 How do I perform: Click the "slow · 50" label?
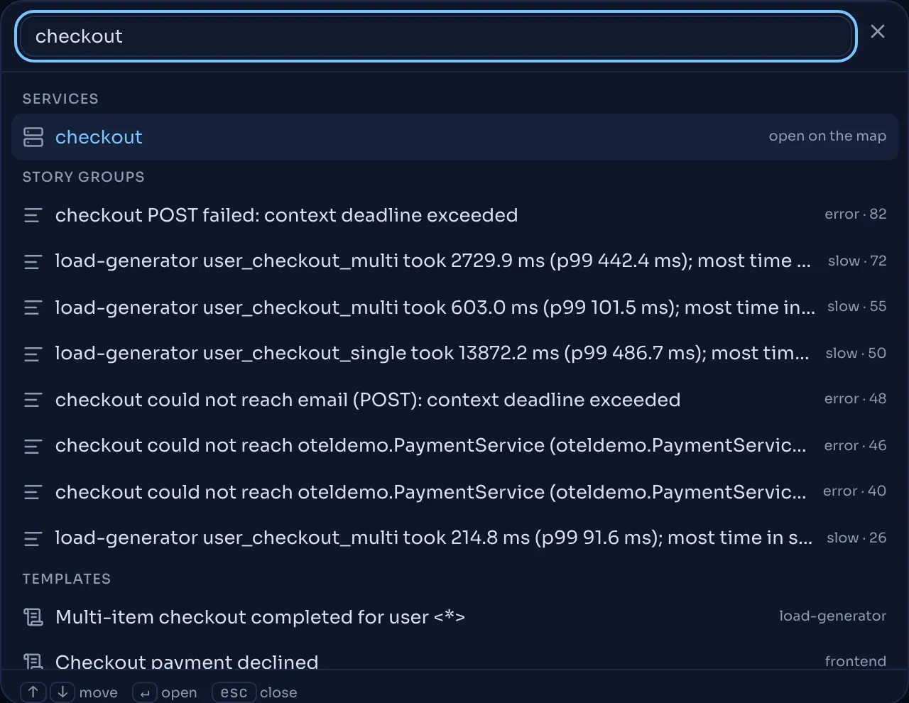pyautogui.click(x=856, y=354)
